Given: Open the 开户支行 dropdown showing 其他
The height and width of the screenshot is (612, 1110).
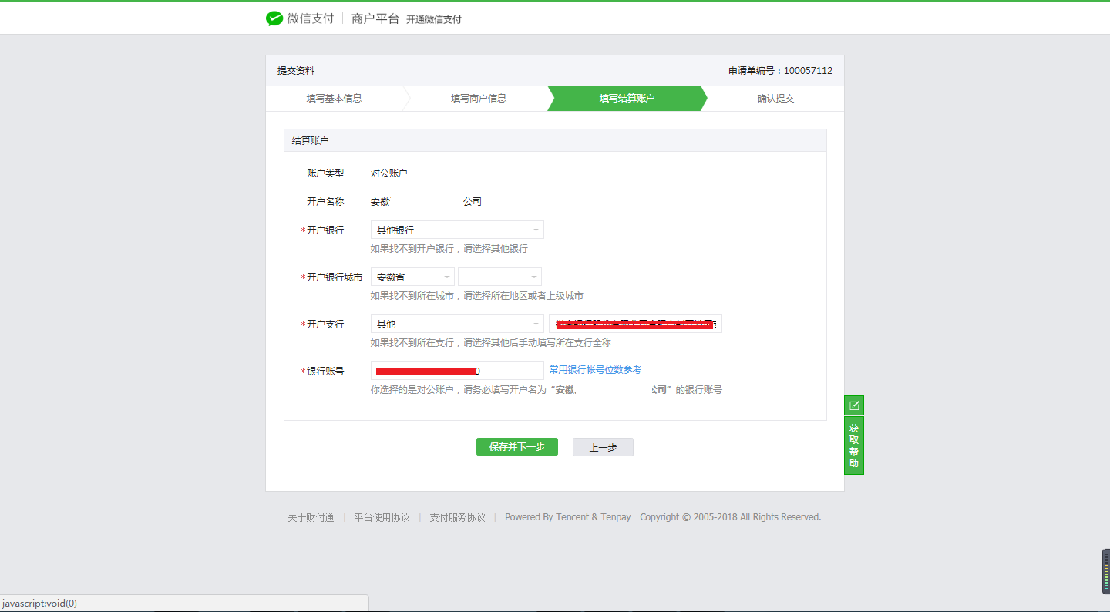Looking at the screenshot, I should [x=456, y=324].
